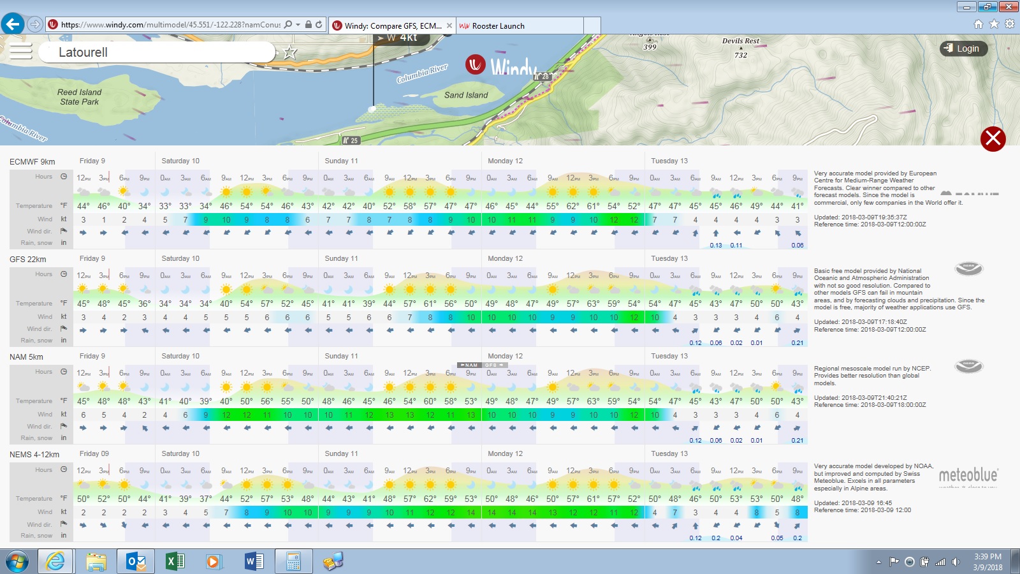Toggle ECMWF wind unit kt
Viewport: 1020px width, 574px height.
(x=64, y=219)
